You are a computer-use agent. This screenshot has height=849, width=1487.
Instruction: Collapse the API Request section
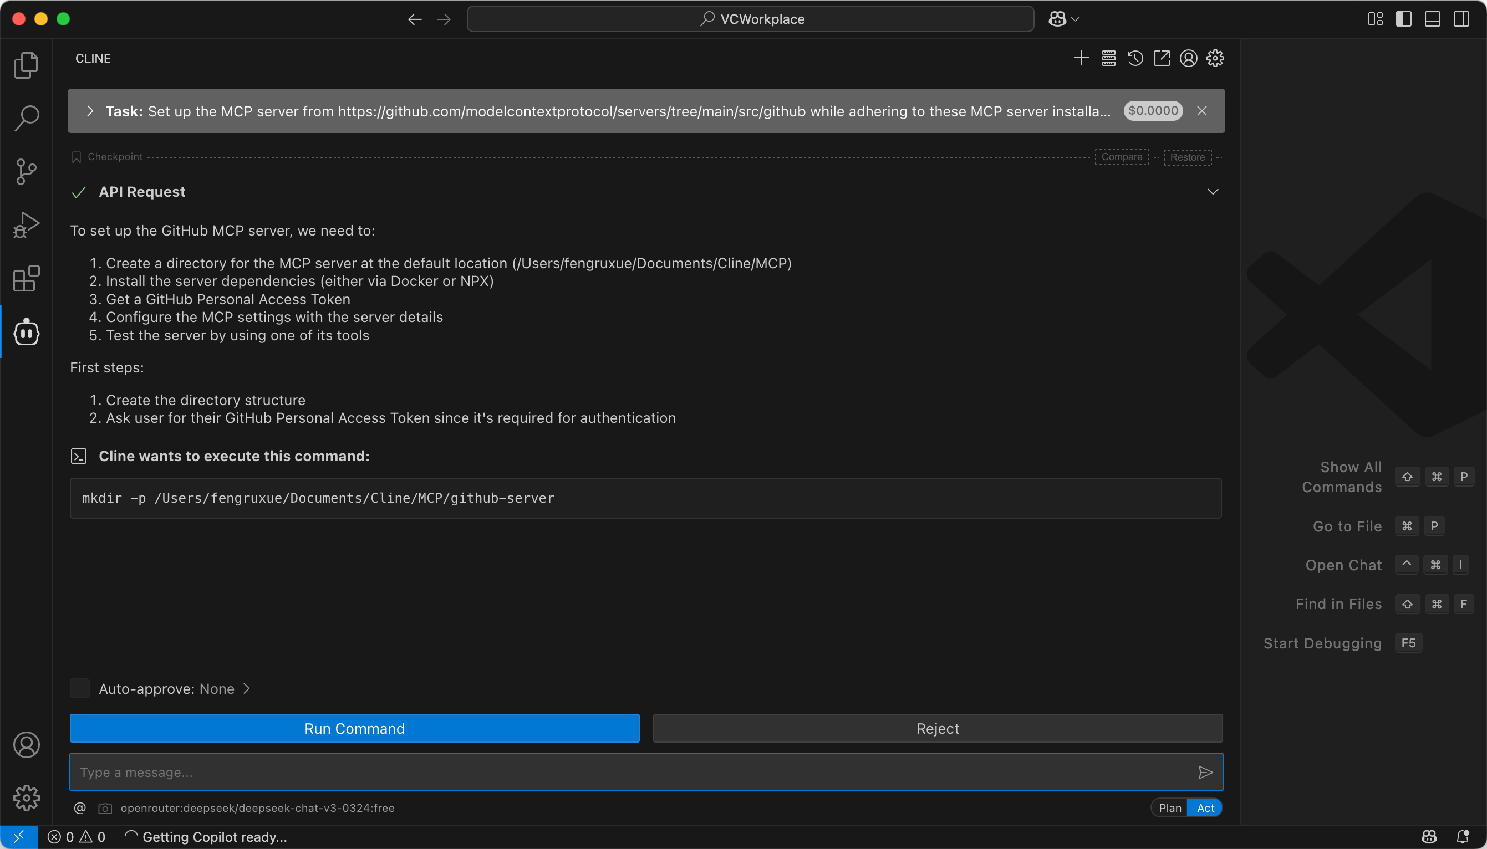point(1213,191)
